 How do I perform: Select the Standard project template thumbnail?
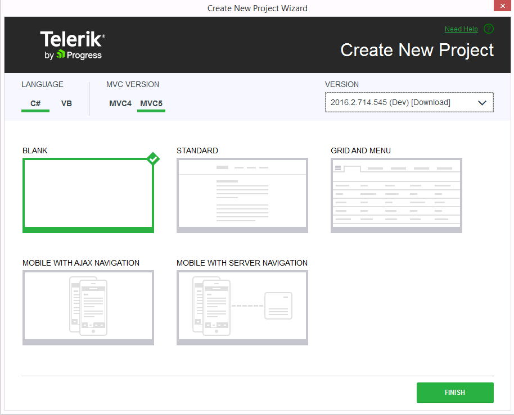coord(242,195)
